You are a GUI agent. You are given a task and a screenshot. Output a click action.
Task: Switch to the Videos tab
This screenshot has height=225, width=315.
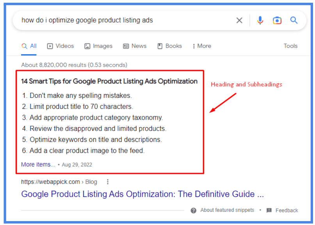click(x=61, y=46)
